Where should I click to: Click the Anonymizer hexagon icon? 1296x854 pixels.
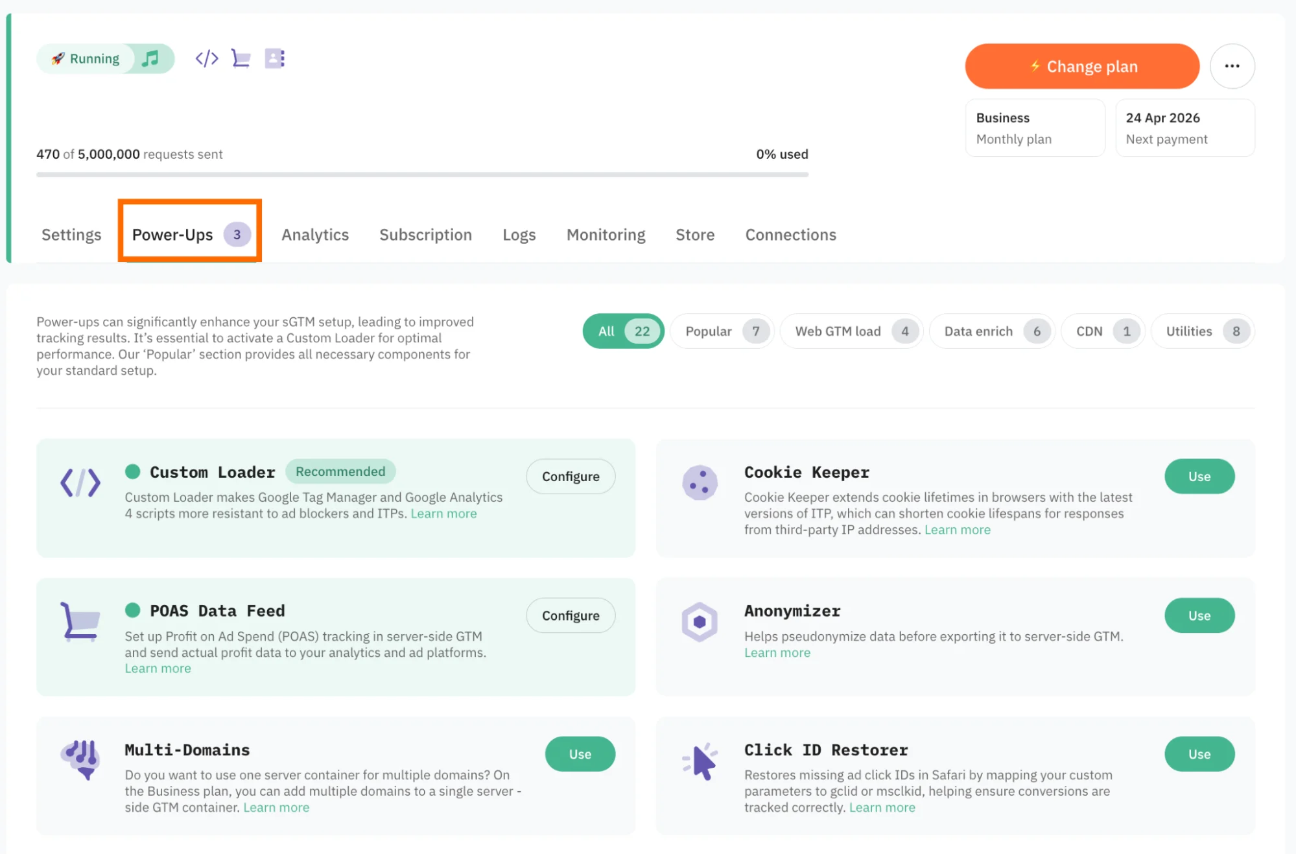pyautogui.click(x=700, y=622)
